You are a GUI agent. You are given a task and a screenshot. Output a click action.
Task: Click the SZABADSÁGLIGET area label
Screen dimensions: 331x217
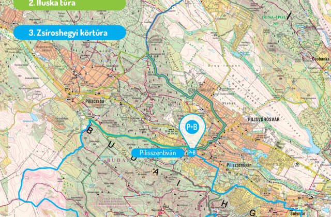(x=198, y=89)
